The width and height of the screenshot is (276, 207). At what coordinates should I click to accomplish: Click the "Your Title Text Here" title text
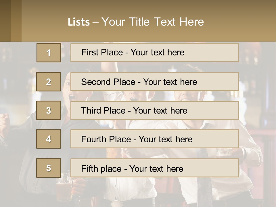click(153, 22)
